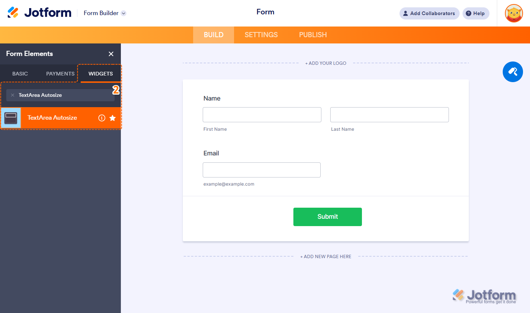Click the First Name input field

tap(262, 115)
